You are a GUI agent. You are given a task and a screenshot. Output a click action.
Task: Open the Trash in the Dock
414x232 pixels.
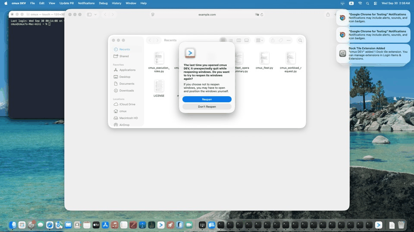401,225
